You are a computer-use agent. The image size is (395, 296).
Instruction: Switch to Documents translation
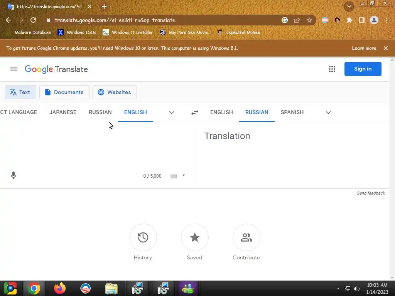[64, 92]
